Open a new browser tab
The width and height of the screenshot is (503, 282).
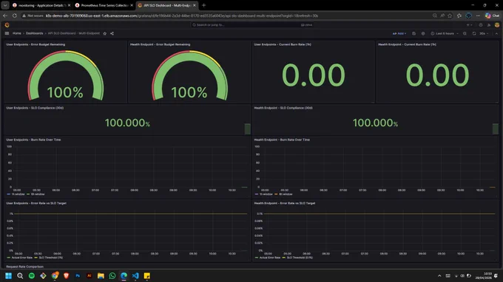coord(203,5)
